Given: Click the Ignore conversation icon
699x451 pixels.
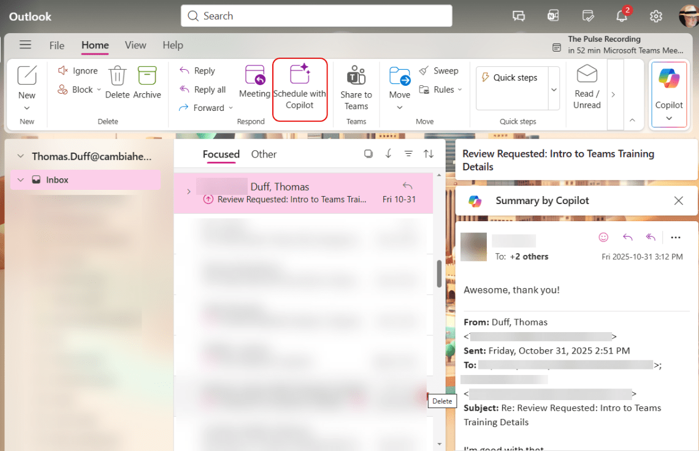Looking at the screenshot, I should pyautogui.click(x=63, y=70).
